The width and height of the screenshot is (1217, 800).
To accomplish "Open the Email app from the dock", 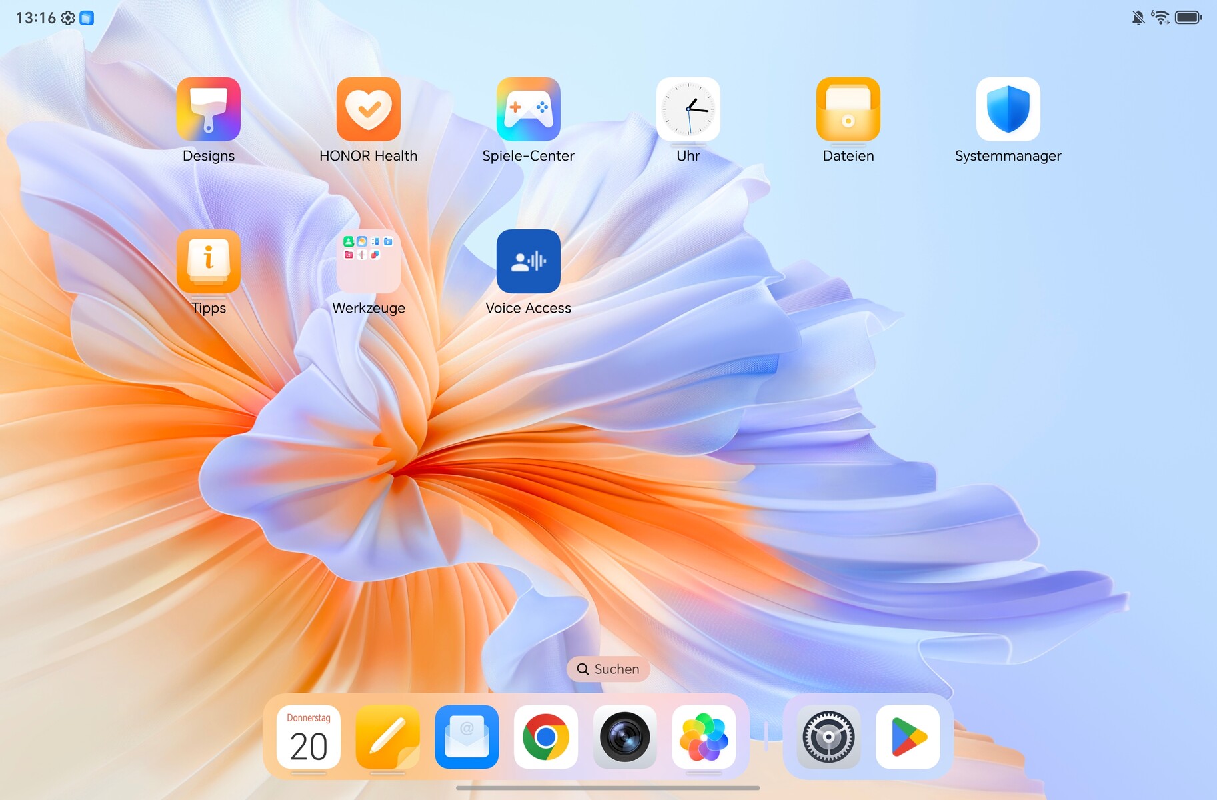I will pyautogui.click(x=466, y=737).
